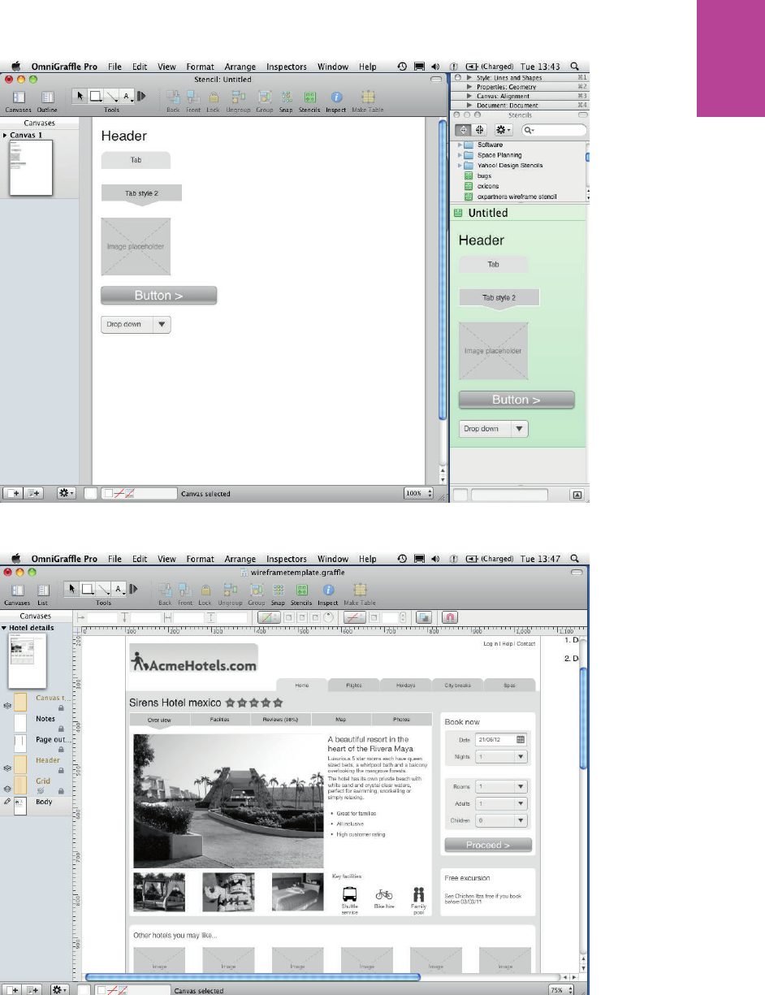This screenshot has height=995, width=765.
Task: Click Inspect icon in Stencil: Untitled toolbar
Action: (336, 96)
